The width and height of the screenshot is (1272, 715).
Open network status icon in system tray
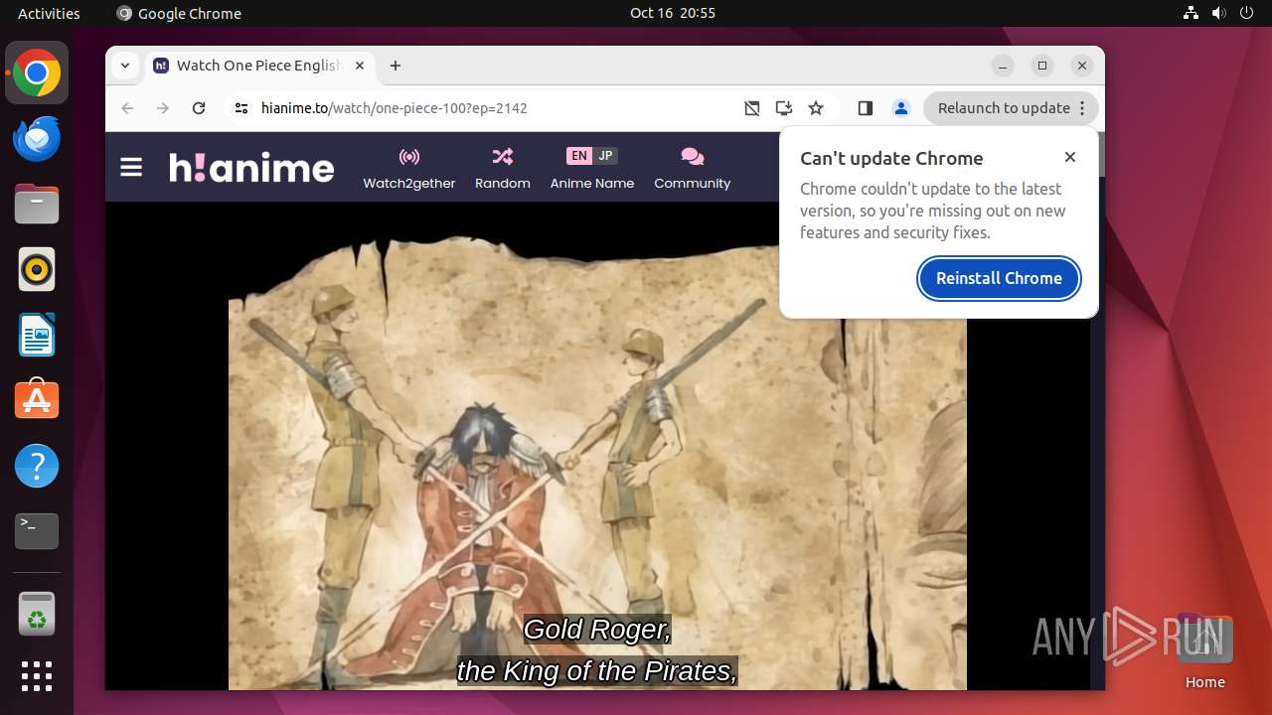1192,13
